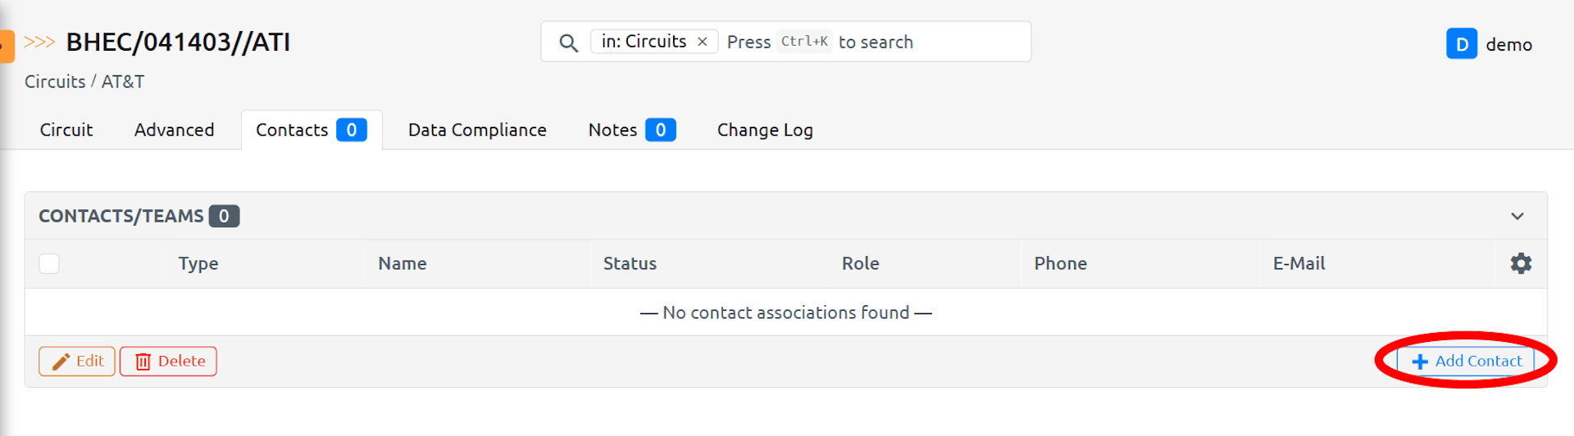The image size is (1574, 436).
Task: Open the demo user menu
Action: pos(1508,44)
